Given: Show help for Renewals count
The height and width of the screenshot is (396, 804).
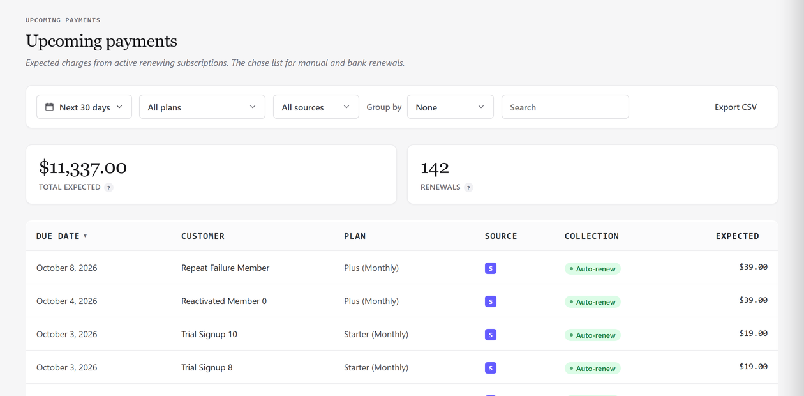Looking at the screenshot, I should [468, 188].
